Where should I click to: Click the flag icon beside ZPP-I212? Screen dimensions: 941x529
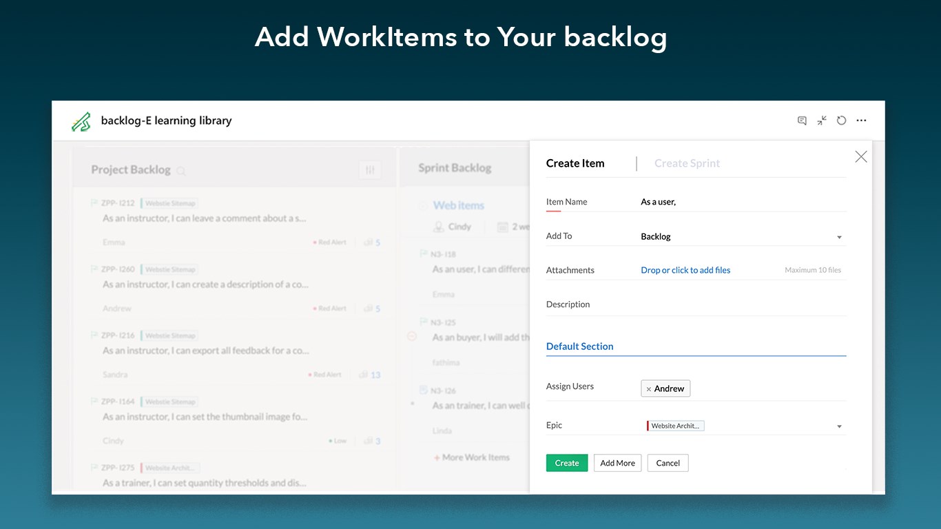click(x=94, y=203)
